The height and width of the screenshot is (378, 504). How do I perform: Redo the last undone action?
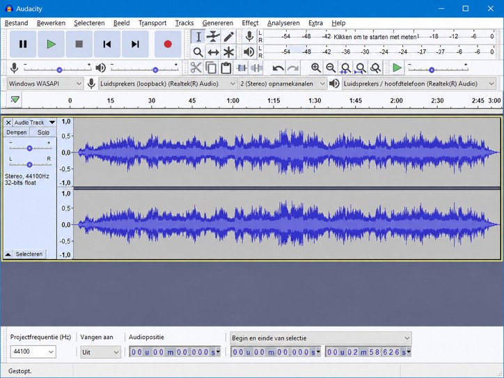[293, 68]
